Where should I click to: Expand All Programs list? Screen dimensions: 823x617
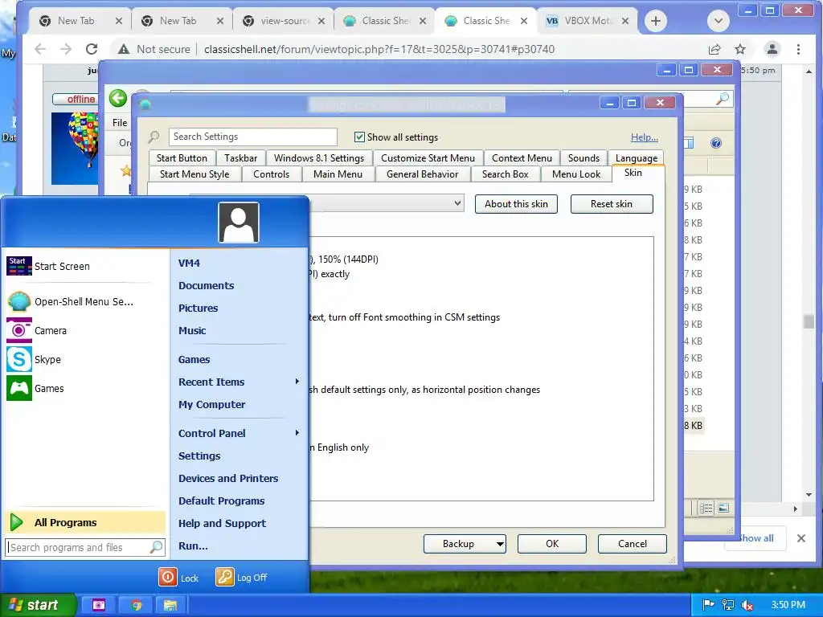[x=85, y=522]
